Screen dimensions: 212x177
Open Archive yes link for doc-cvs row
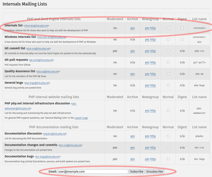coord(132,148)
